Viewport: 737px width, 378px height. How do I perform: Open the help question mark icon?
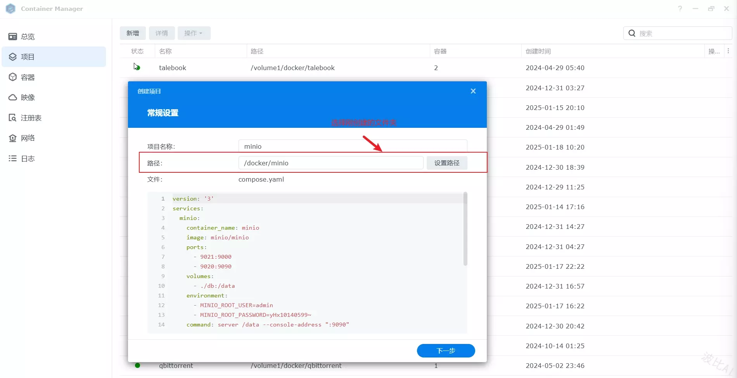coord(680,9)
